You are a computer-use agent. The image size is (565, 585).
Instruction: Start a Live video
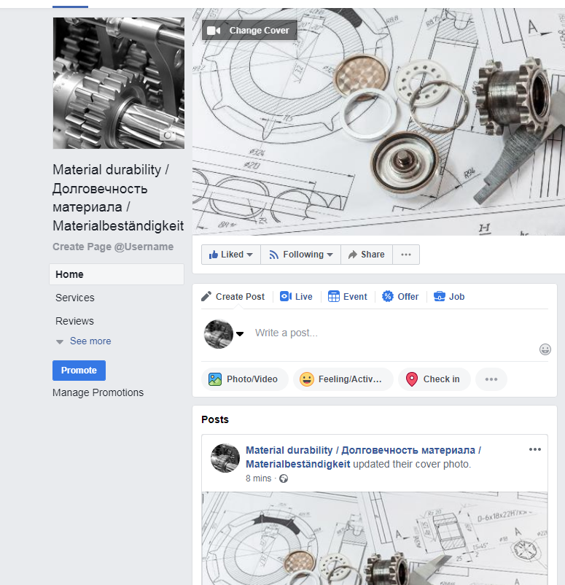pos(296,297)
